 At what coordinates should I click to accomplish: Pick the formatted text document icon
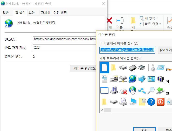[x=105, y=79]
